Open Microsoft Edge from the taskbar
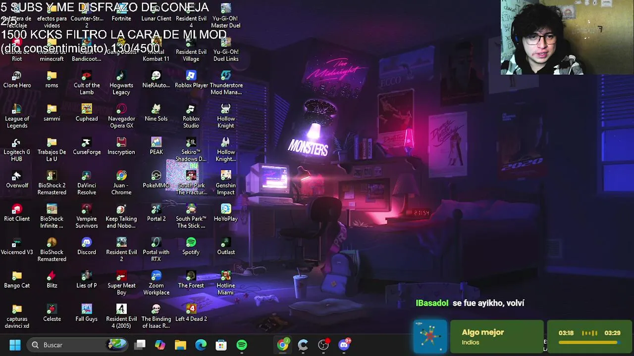 pyautogui.click(x=201, y=345)
